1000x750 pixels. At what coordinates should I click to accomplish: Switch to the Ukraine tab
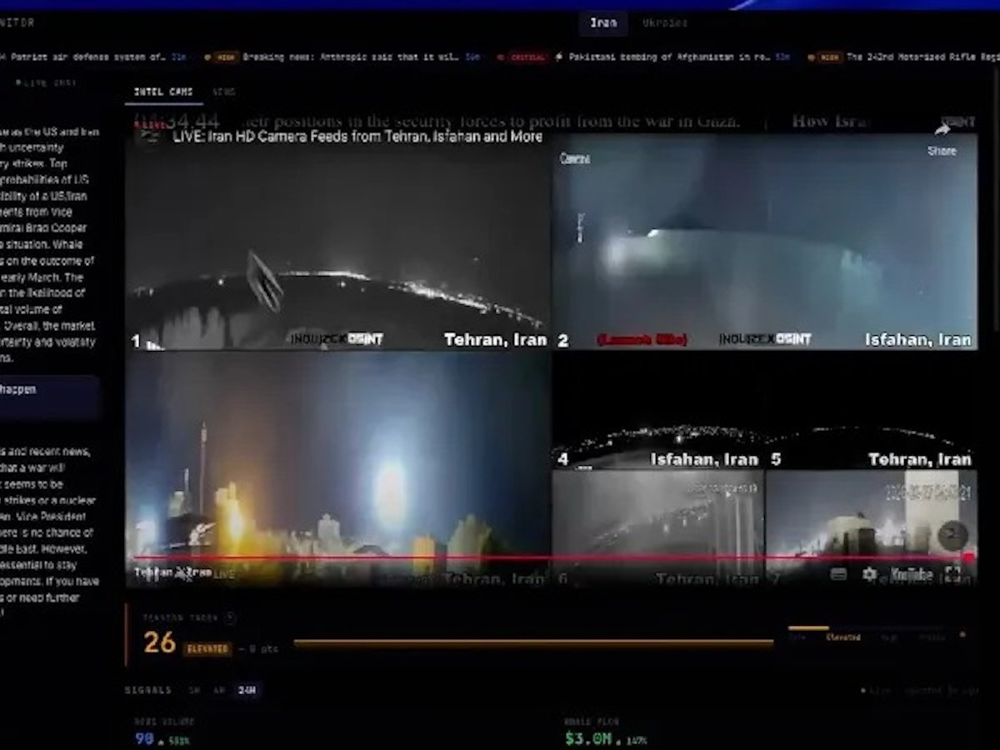664,23
